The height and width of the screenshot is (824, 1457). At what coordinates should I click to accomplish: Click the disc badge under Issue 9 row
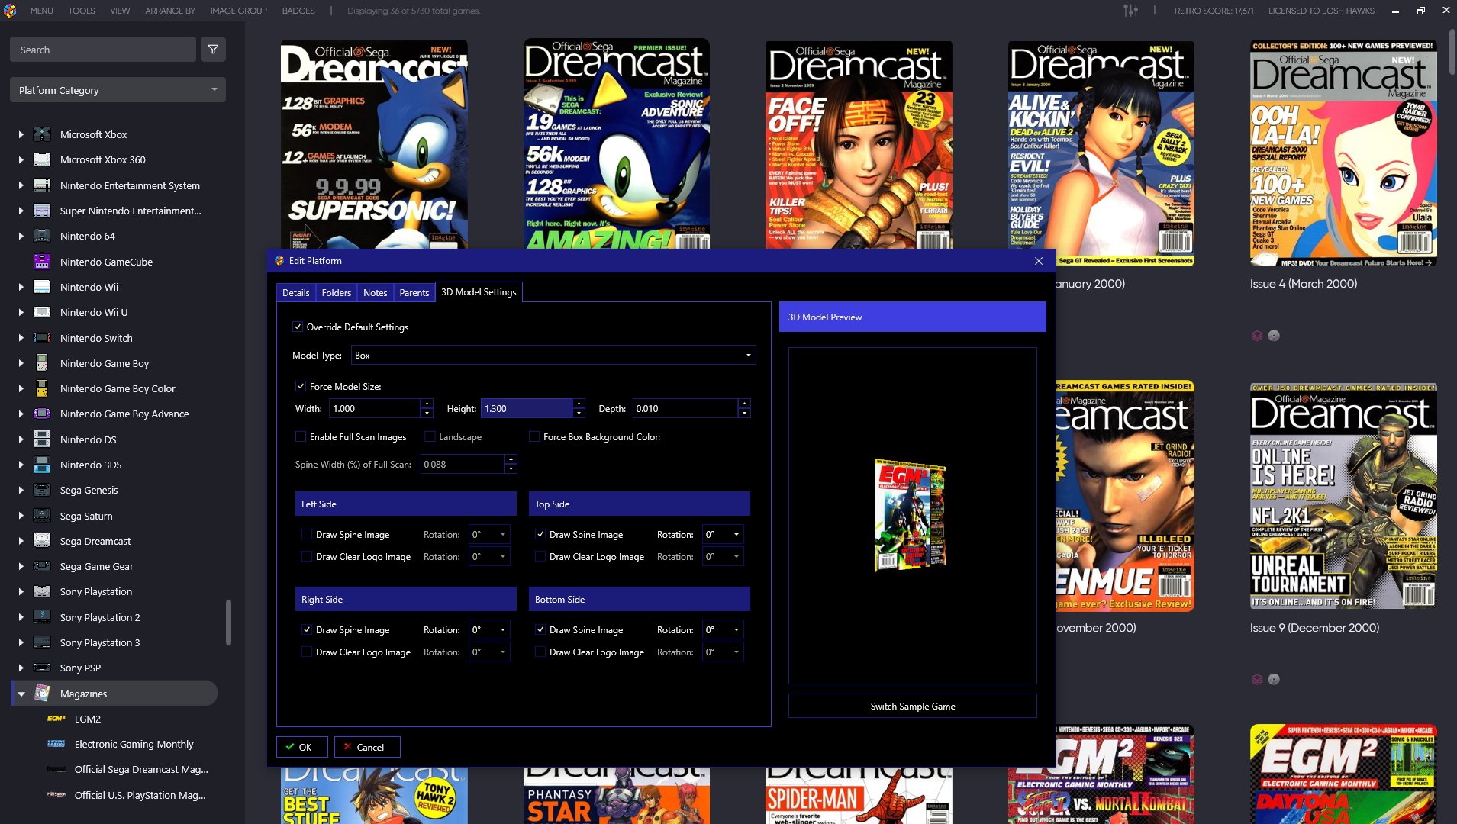pos(1274,680)
